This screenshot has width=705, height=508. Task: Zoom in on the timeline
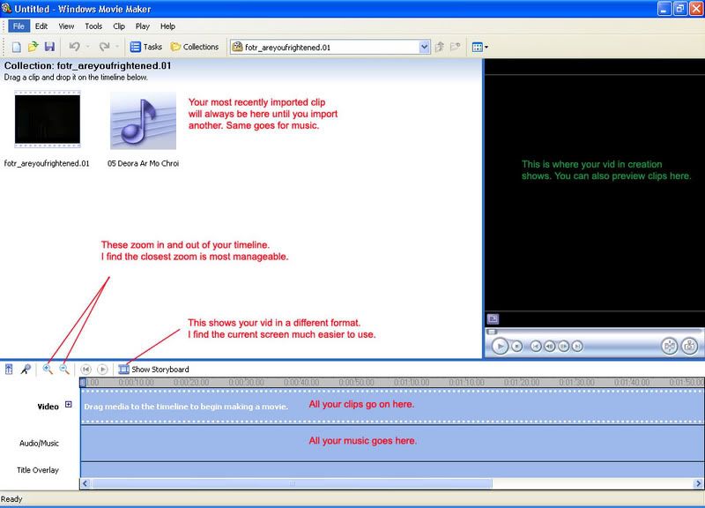[48, 370]
